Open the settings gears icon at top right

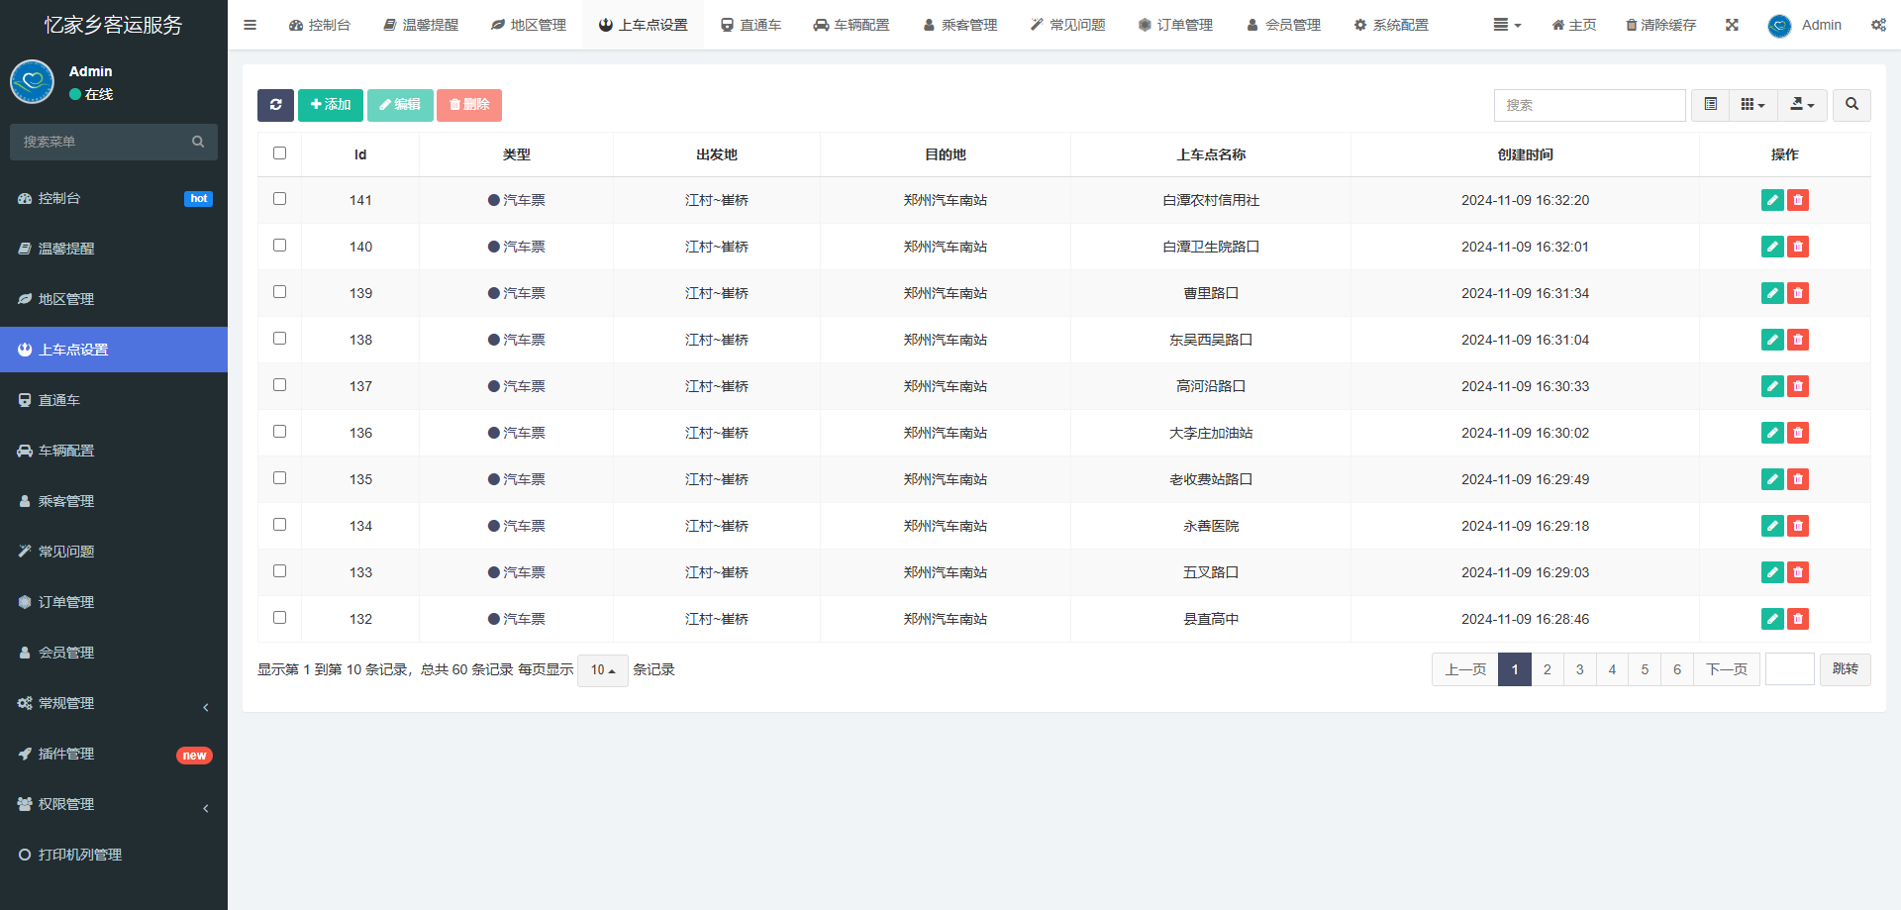[x=1878, y=25]
